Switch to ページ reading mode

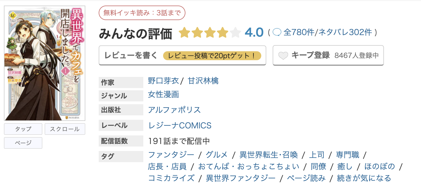click(23, 143)
